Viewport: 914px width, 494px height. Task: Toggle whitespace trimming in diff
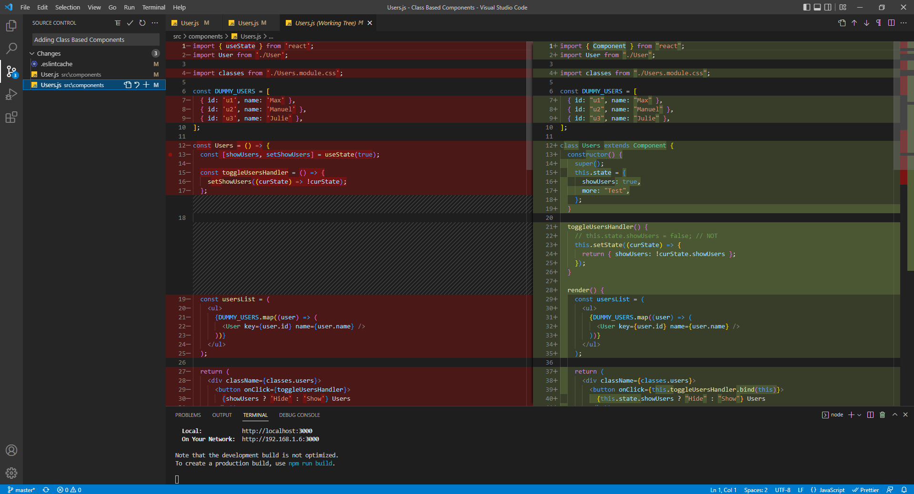point(879,23)
